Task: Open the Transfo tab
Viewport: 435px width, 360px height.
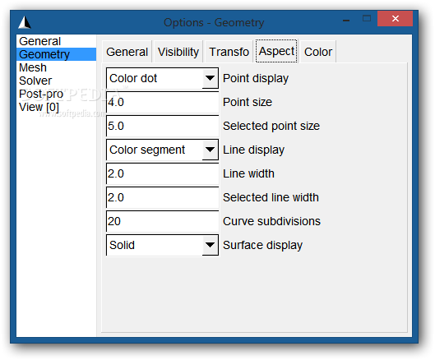Action: tap(229, 52)
